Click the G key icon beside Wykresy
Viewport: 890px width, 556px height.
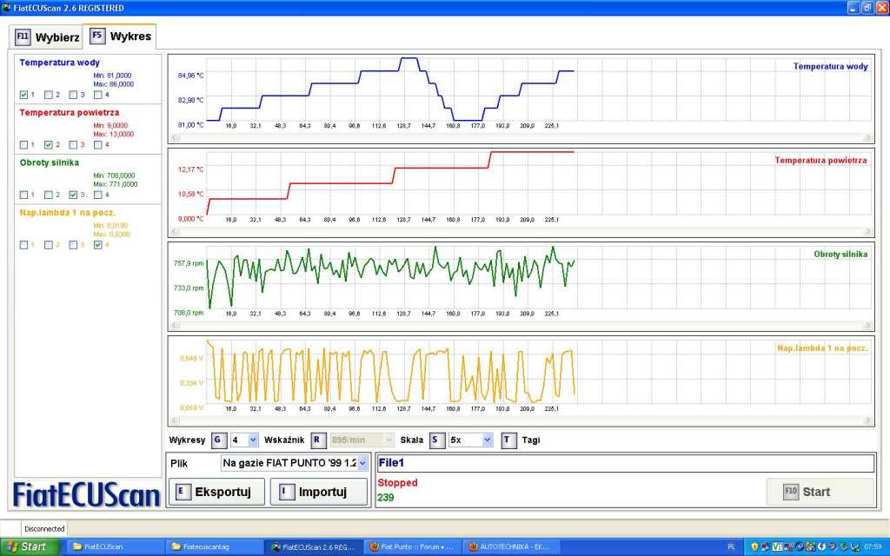218,440
